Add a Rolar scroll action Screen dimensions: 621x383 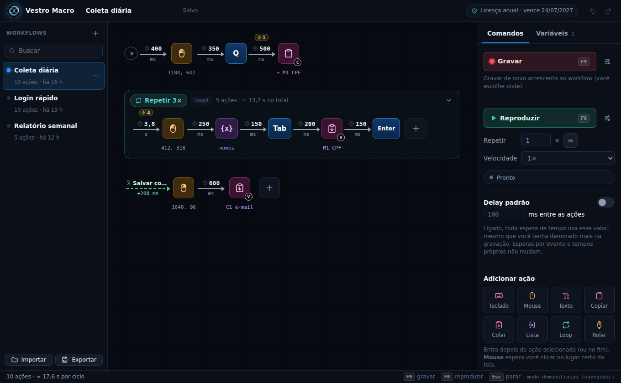tap(599, 329)
